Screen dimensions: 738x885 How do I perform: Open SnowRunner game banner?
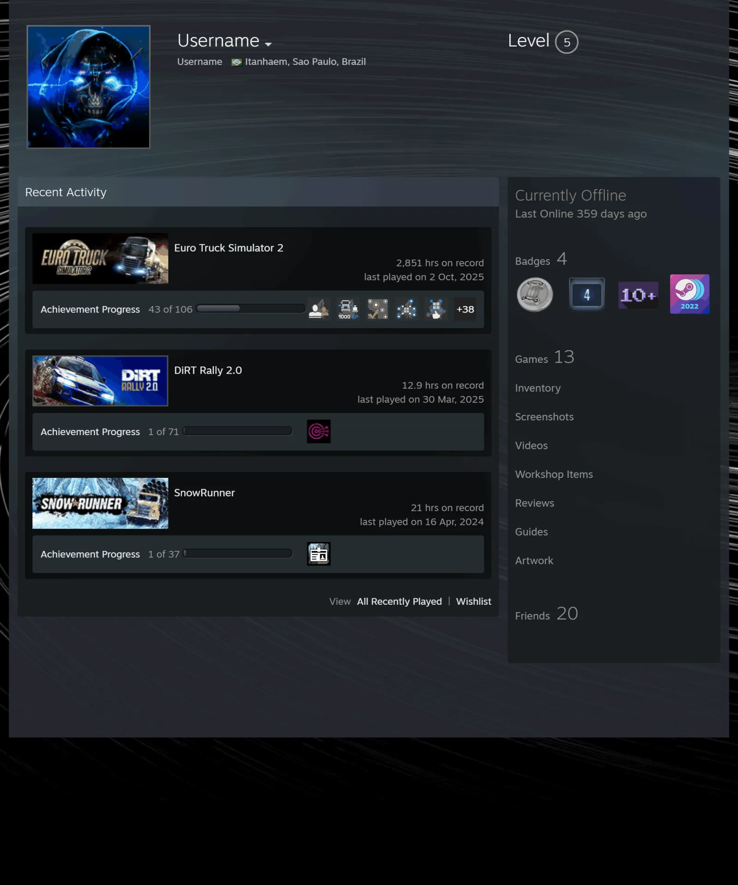(100, 503)
